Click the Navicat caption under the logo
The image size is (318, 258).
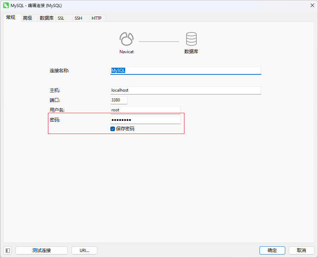[127, 52]
